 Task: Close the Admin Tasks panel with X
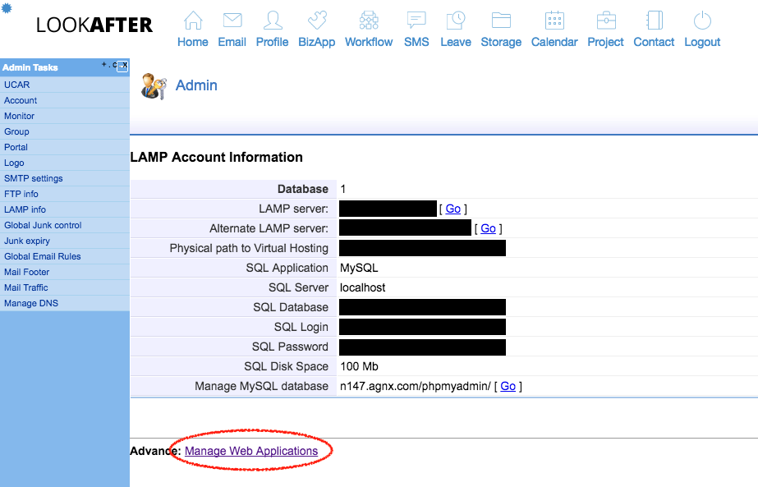[x=123, y=66]
